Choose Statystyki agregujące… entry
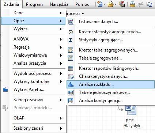Screen dimensions: 155x133 [x=110, y=40]
